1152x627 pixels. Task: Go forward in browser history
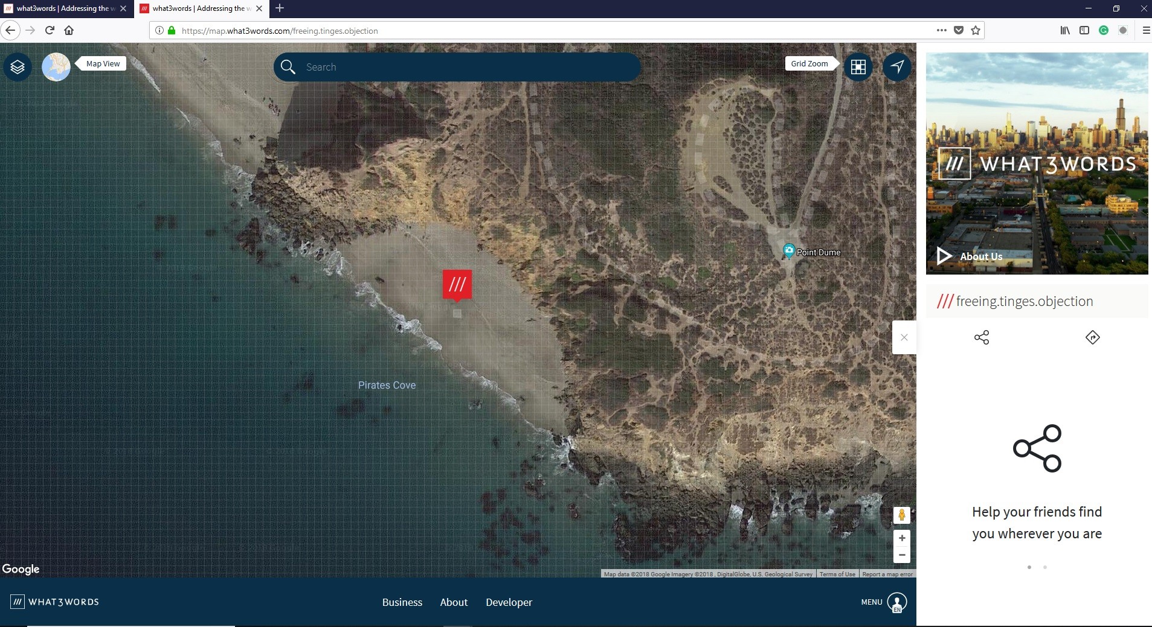point(30,30)
